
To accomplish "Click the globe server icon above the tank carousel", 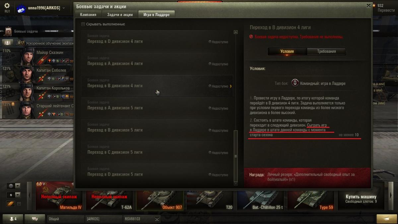I will [10, 186].
